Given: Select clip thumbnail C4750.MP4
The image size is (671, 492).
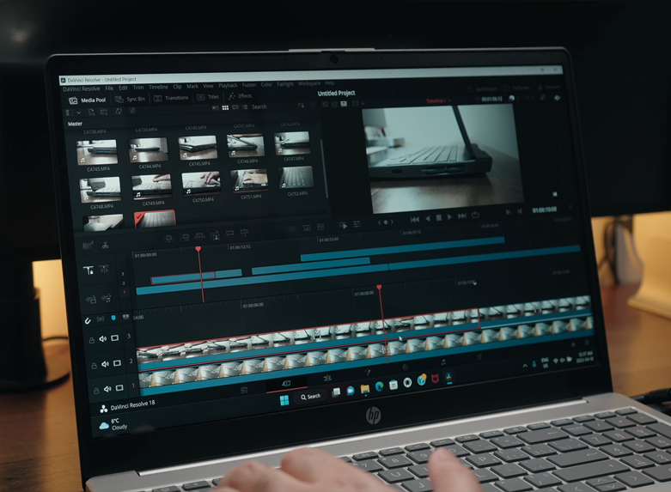Looking at the screenshot, I should click(x=201, y=184).
